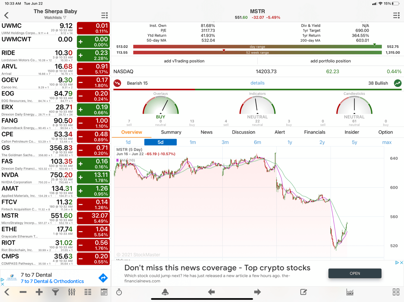Open the details link for bullish/bearish signals
This screenshot has width=404, height=302.
[x=257, y=83]
